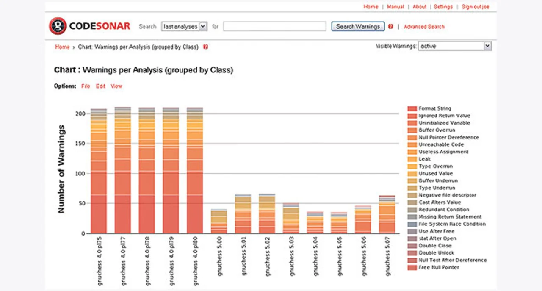542x291 pixels.
Task: Click the Search Warnings button
Action: coord(358,26)
